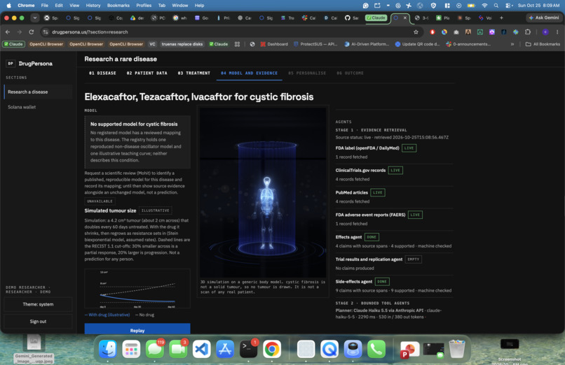
Task: Select the 04 Model and Evidence tab
Action: click(250, 73)
